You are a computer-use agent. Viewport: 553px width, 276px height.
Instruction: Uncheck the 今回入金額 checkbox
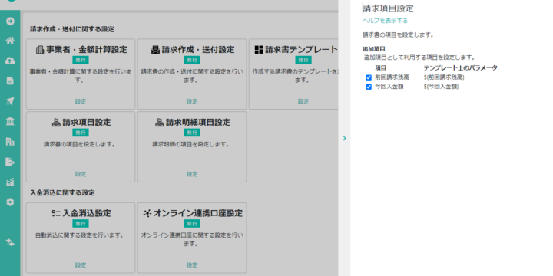point(369,87)
